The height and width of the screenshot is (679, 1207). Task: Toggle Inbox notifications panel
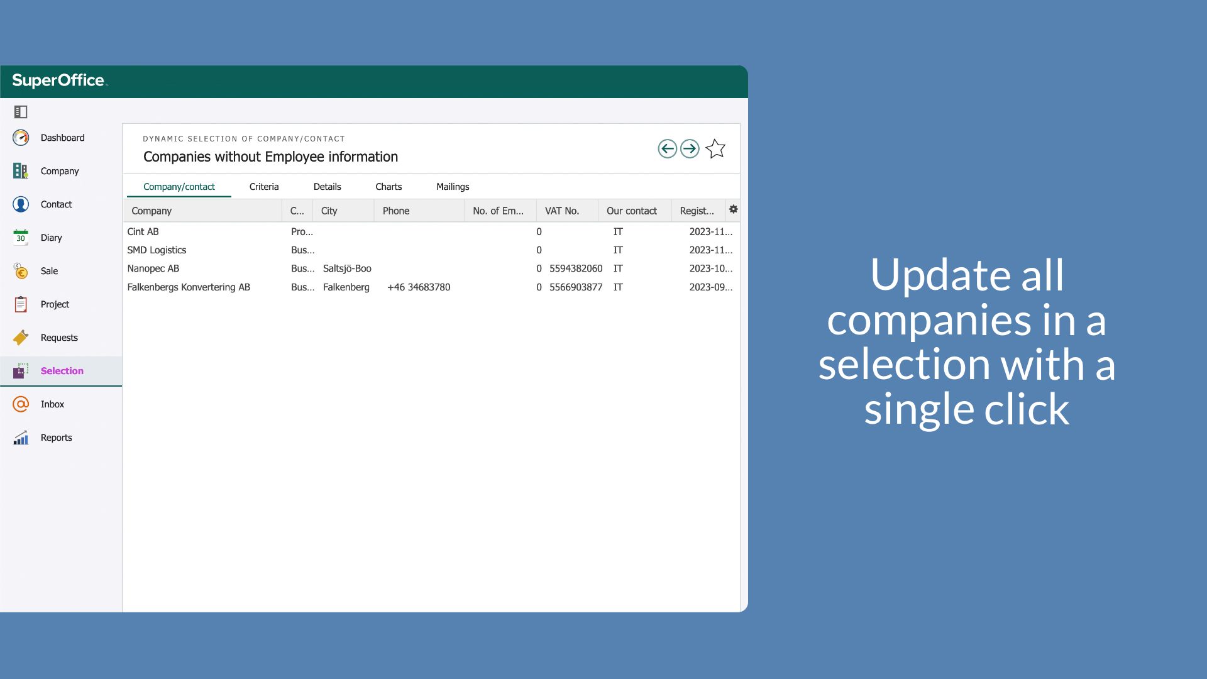52,404
